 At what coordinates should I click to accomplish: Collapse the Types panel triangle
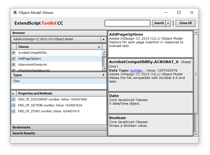(x=103, y=75)
